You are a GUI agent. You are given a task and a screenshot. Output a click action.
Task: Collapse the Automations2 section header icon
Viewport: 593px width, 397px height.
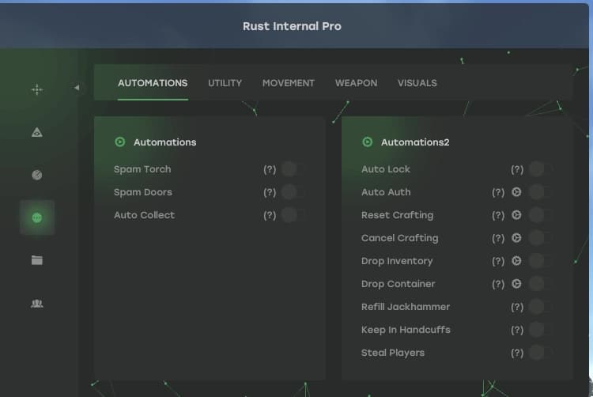coord(368,142)
